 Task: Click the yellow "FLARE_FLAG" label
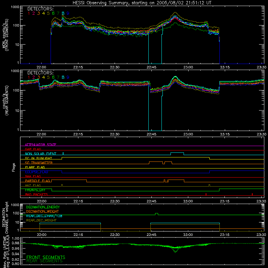[x=35, y=167]
